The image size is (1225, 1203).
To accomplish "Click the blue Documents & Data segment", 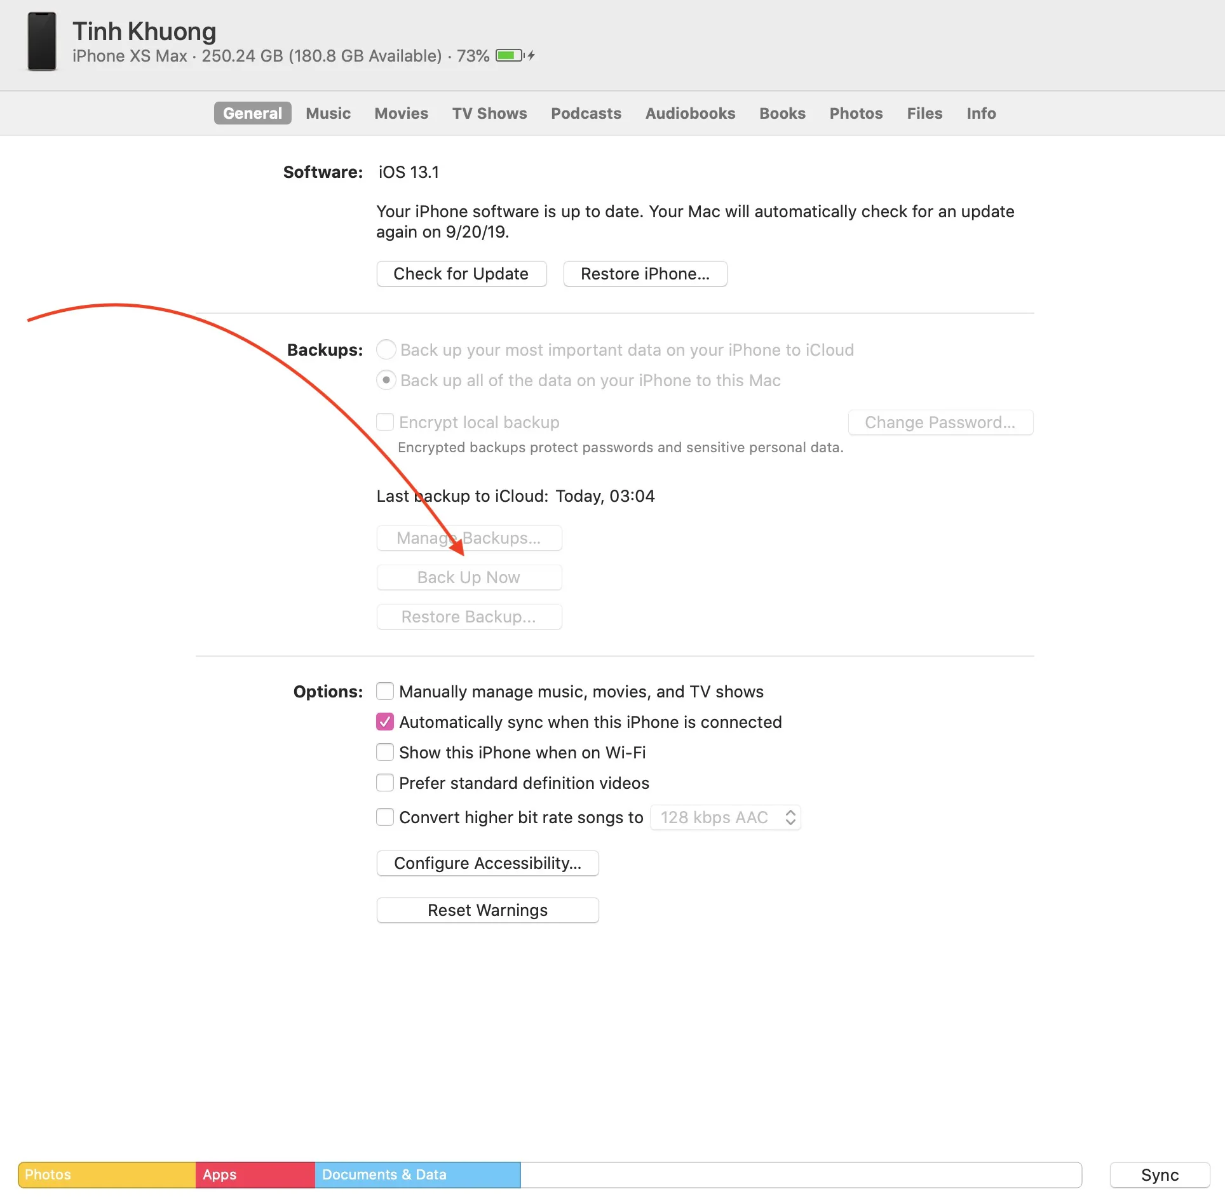I will (x=418, y=1175).
